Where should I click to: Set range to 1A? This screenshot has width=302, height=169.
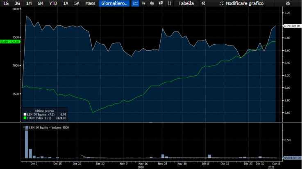[x=66, y=3]
